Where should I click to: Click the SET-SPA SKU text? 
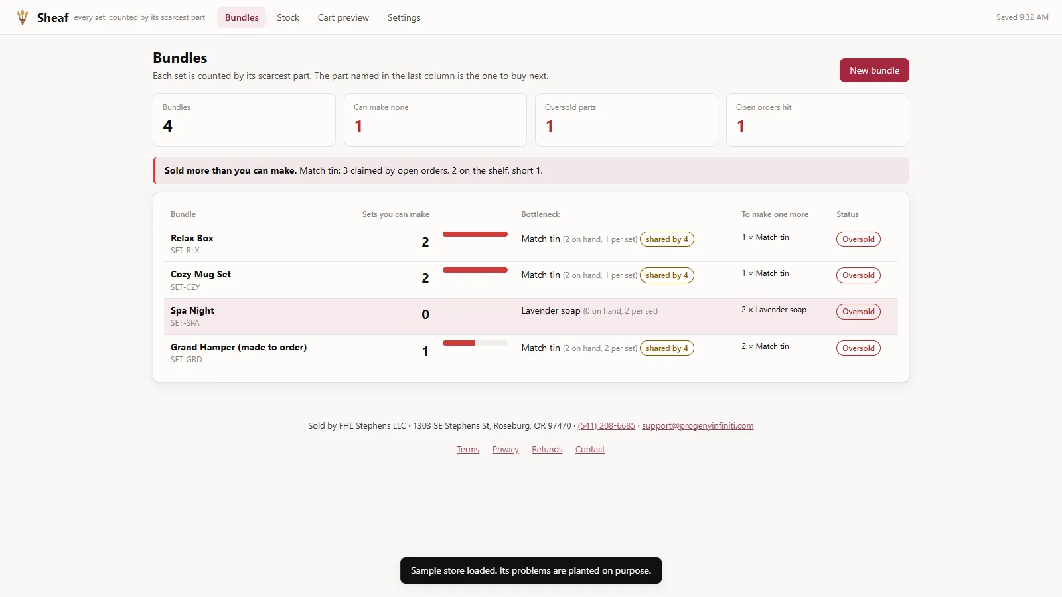(x=185, y=323)
